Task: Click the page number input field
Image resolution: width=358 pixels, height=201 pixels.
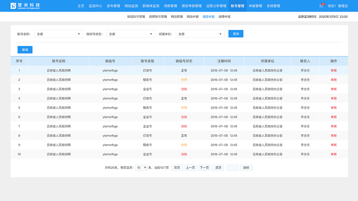Action: 233,167
